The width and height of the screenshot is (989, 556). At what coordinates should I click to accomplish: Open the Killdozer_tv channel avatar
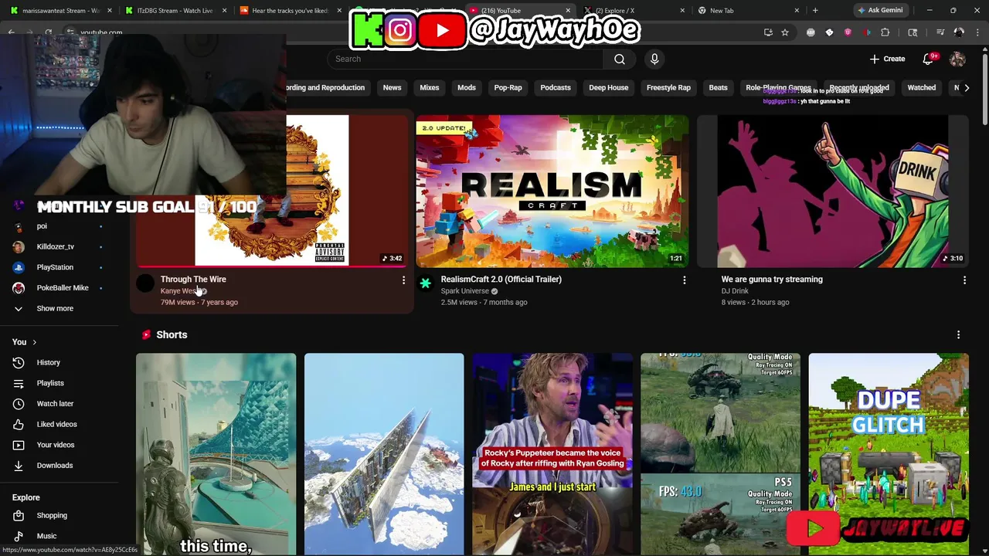pyautogui.click(x=19, y=246)
